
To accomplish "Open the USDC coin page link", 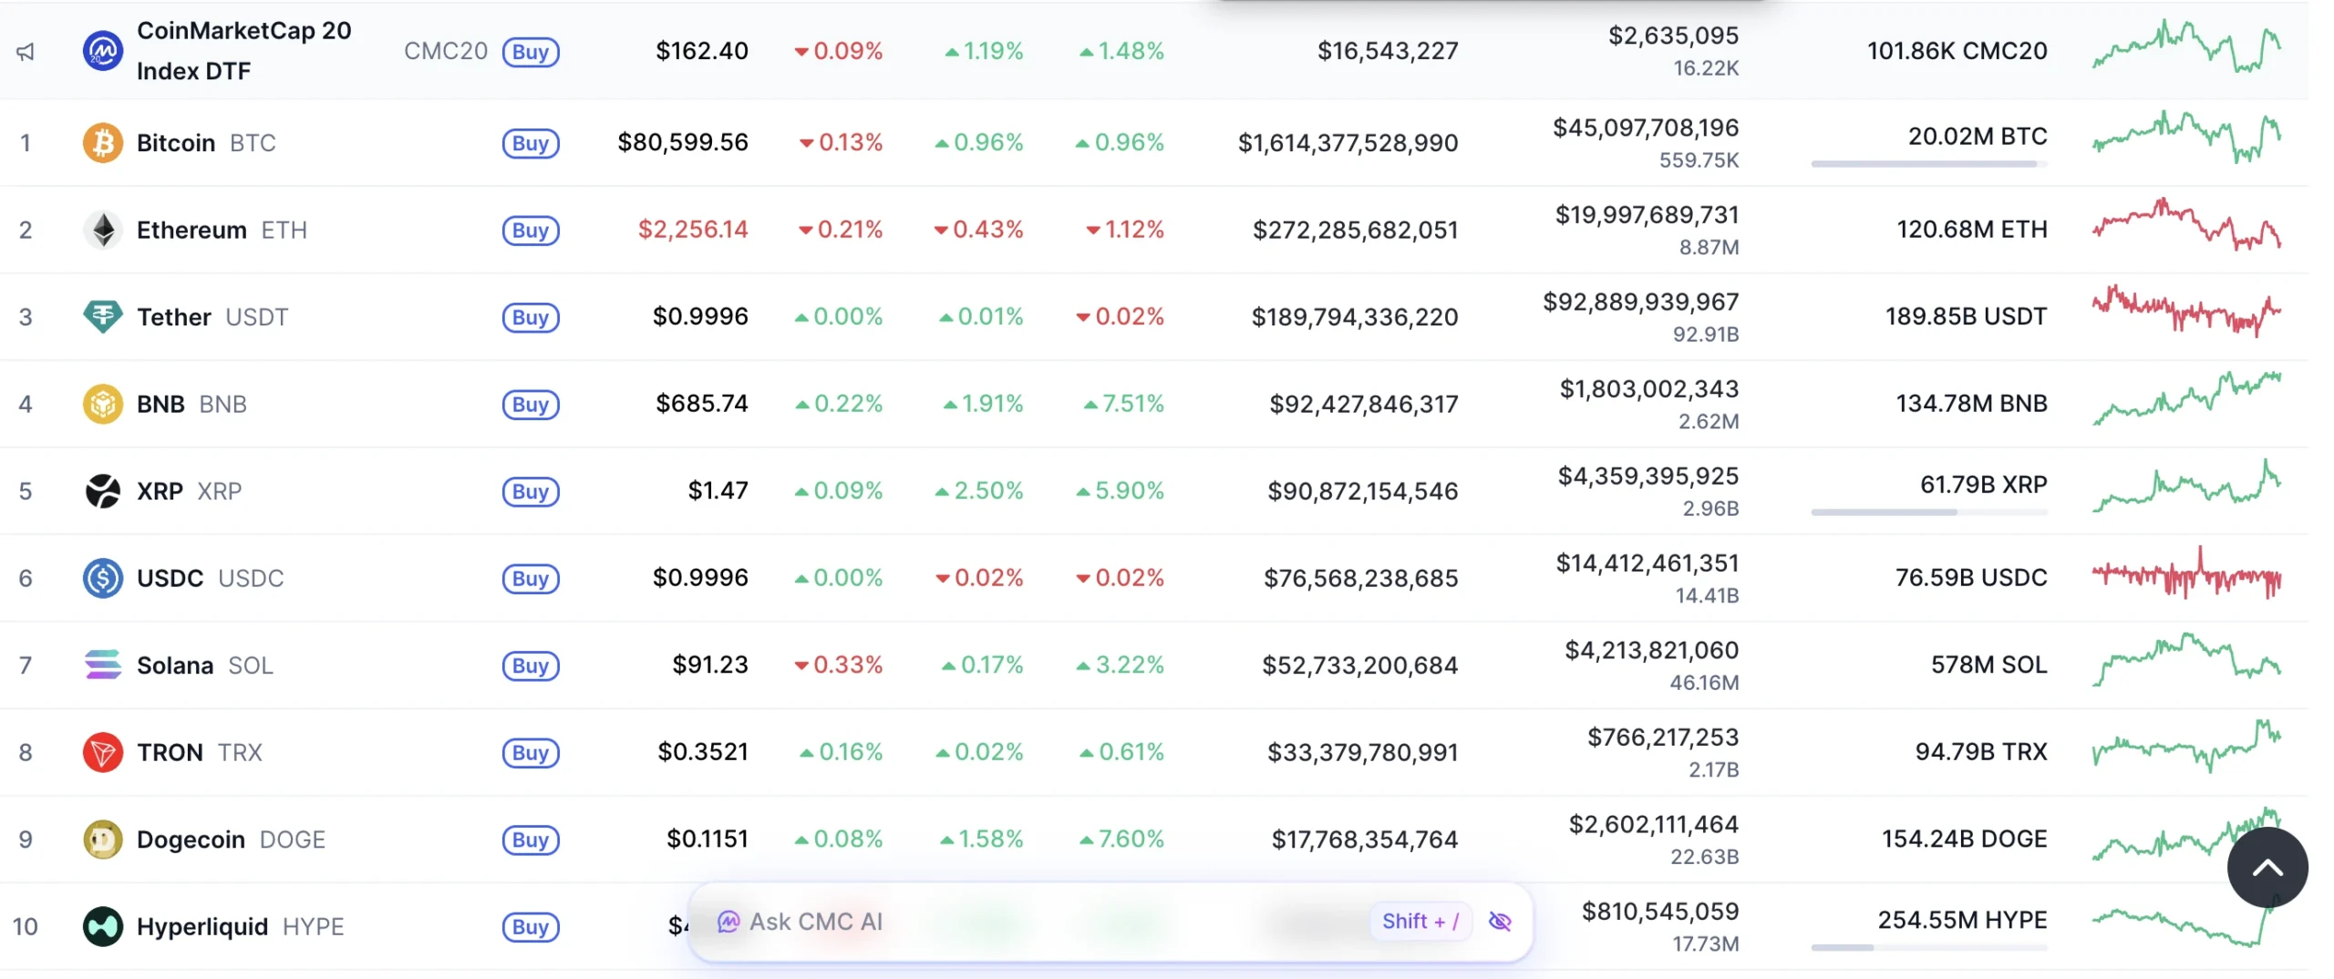I will coord(210,578).
